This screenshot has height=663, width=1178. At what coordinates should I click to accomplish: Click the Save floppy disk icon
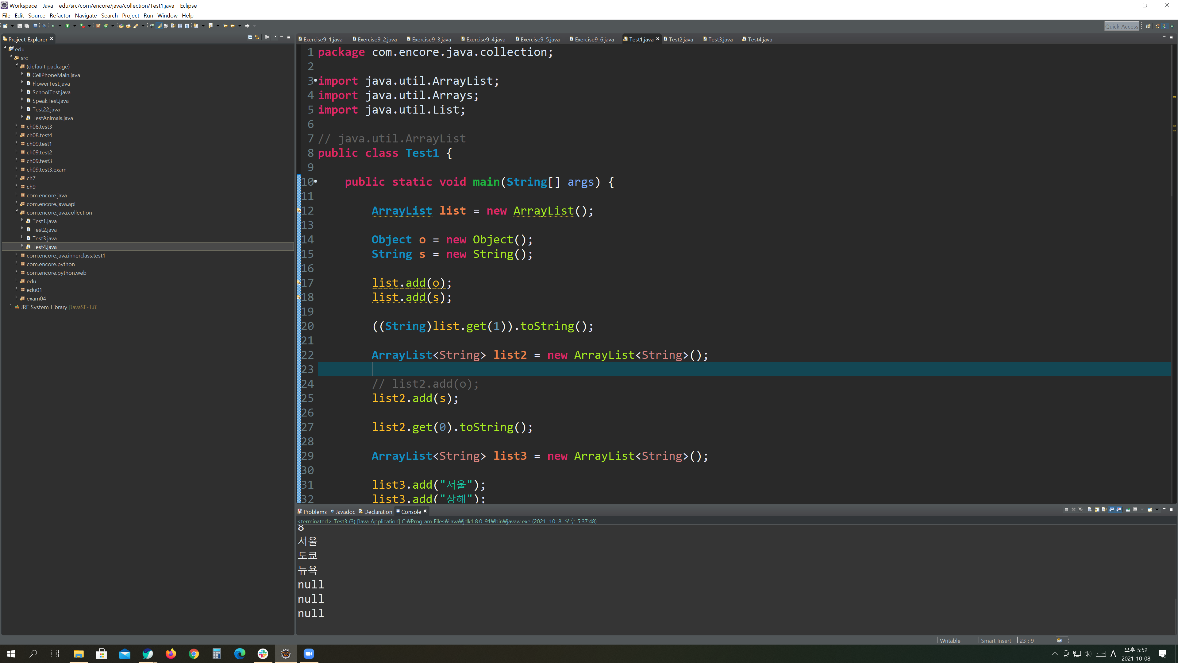20,26
